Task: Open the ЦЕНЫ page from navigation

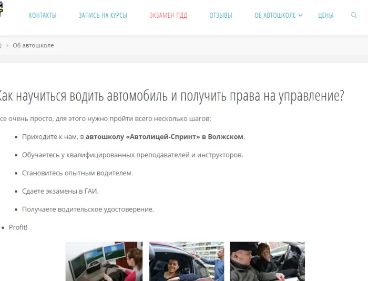Action: click(x=325, y=15)
